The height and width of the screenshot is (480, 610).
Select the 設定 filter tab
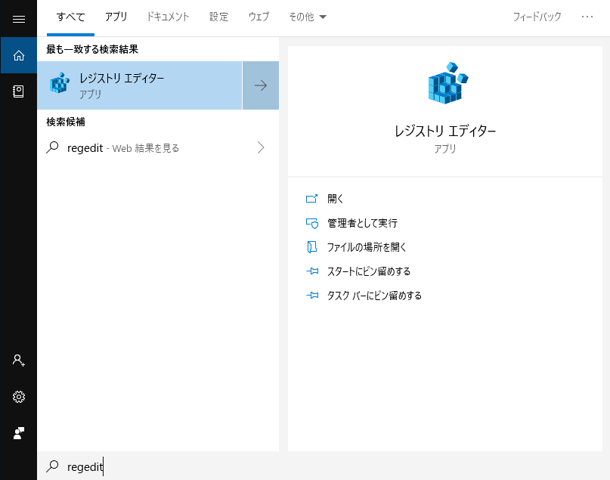point(218,17)
